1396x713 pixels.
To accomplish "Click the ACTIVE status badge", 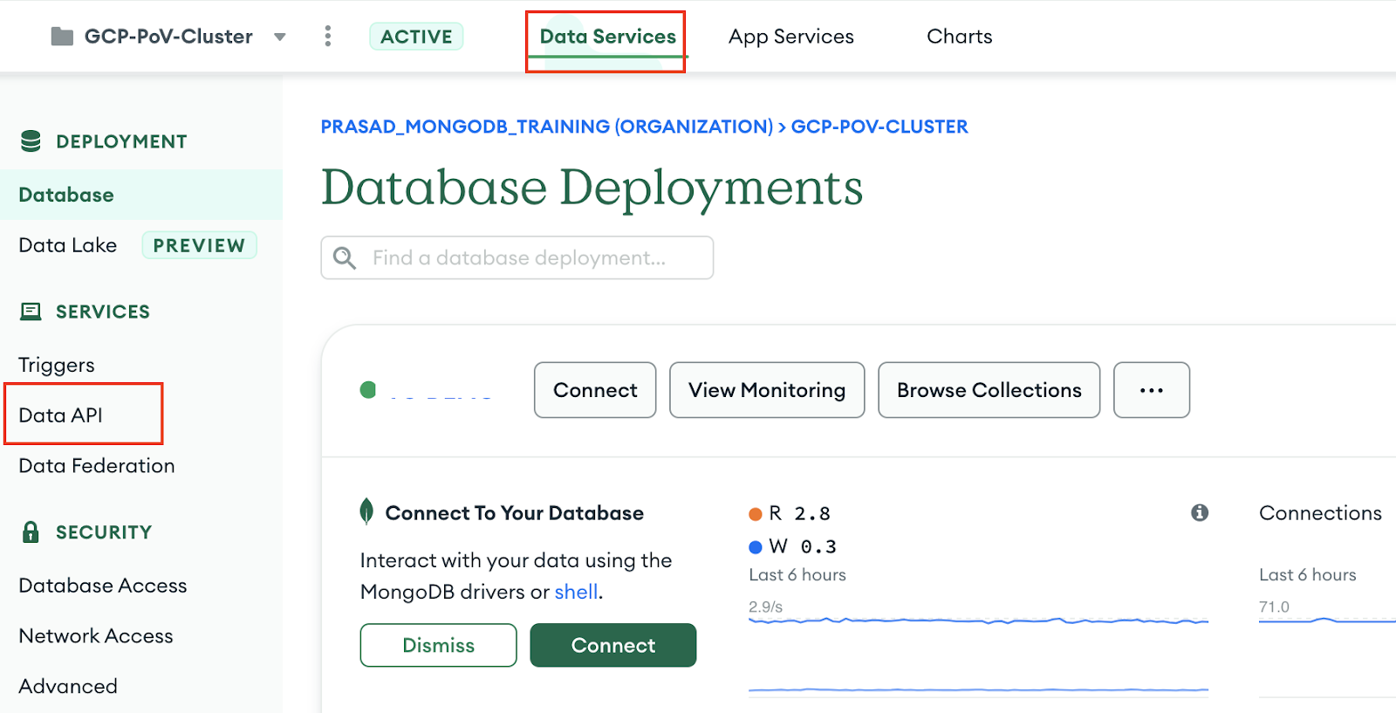I will pyautogui.click(x=416, y=37).
